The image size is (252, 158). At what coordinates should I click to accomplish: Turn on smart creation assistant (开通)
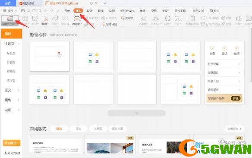[236, 98]
